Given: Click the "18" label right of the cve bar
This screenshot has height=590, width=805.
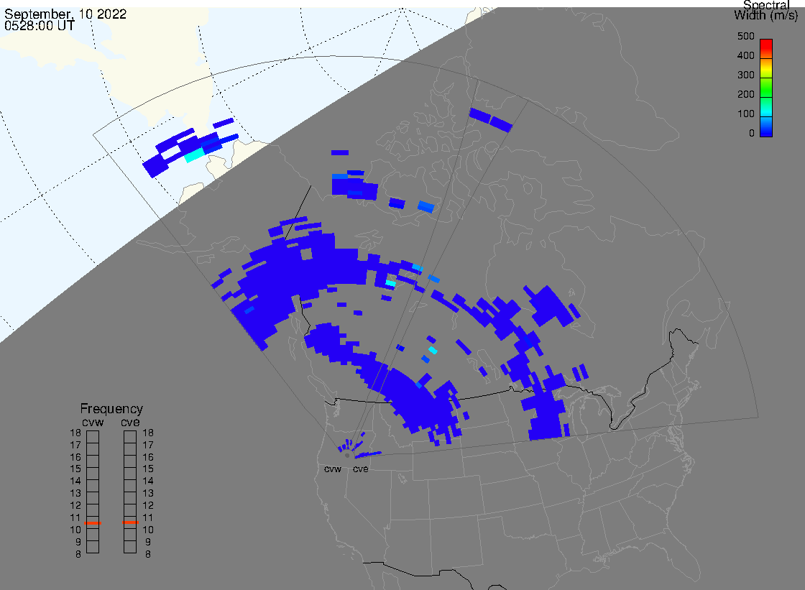Looking at the screenshot, I should tap(148, 433).
